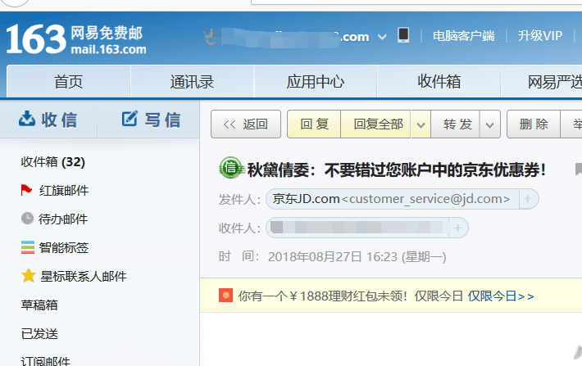This screenshot has height=366, width=582.
Task: Click sender 京东JD.com address chip
Action: coord(392,199)
